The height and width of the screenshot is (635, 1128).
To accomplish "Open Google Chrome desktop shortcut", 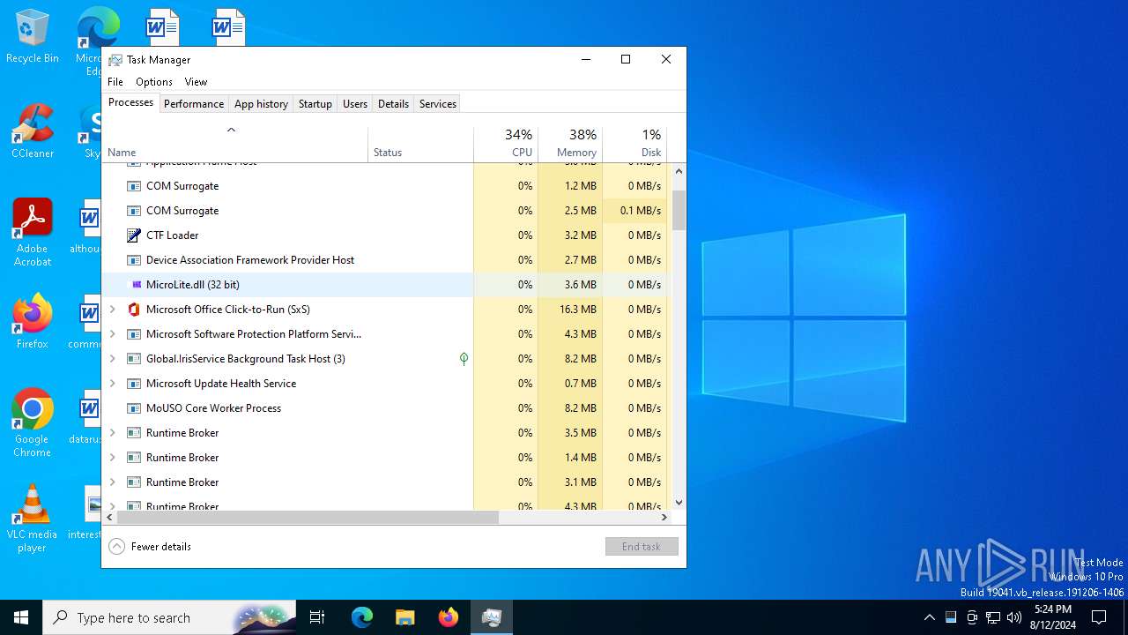I will 33,423.
